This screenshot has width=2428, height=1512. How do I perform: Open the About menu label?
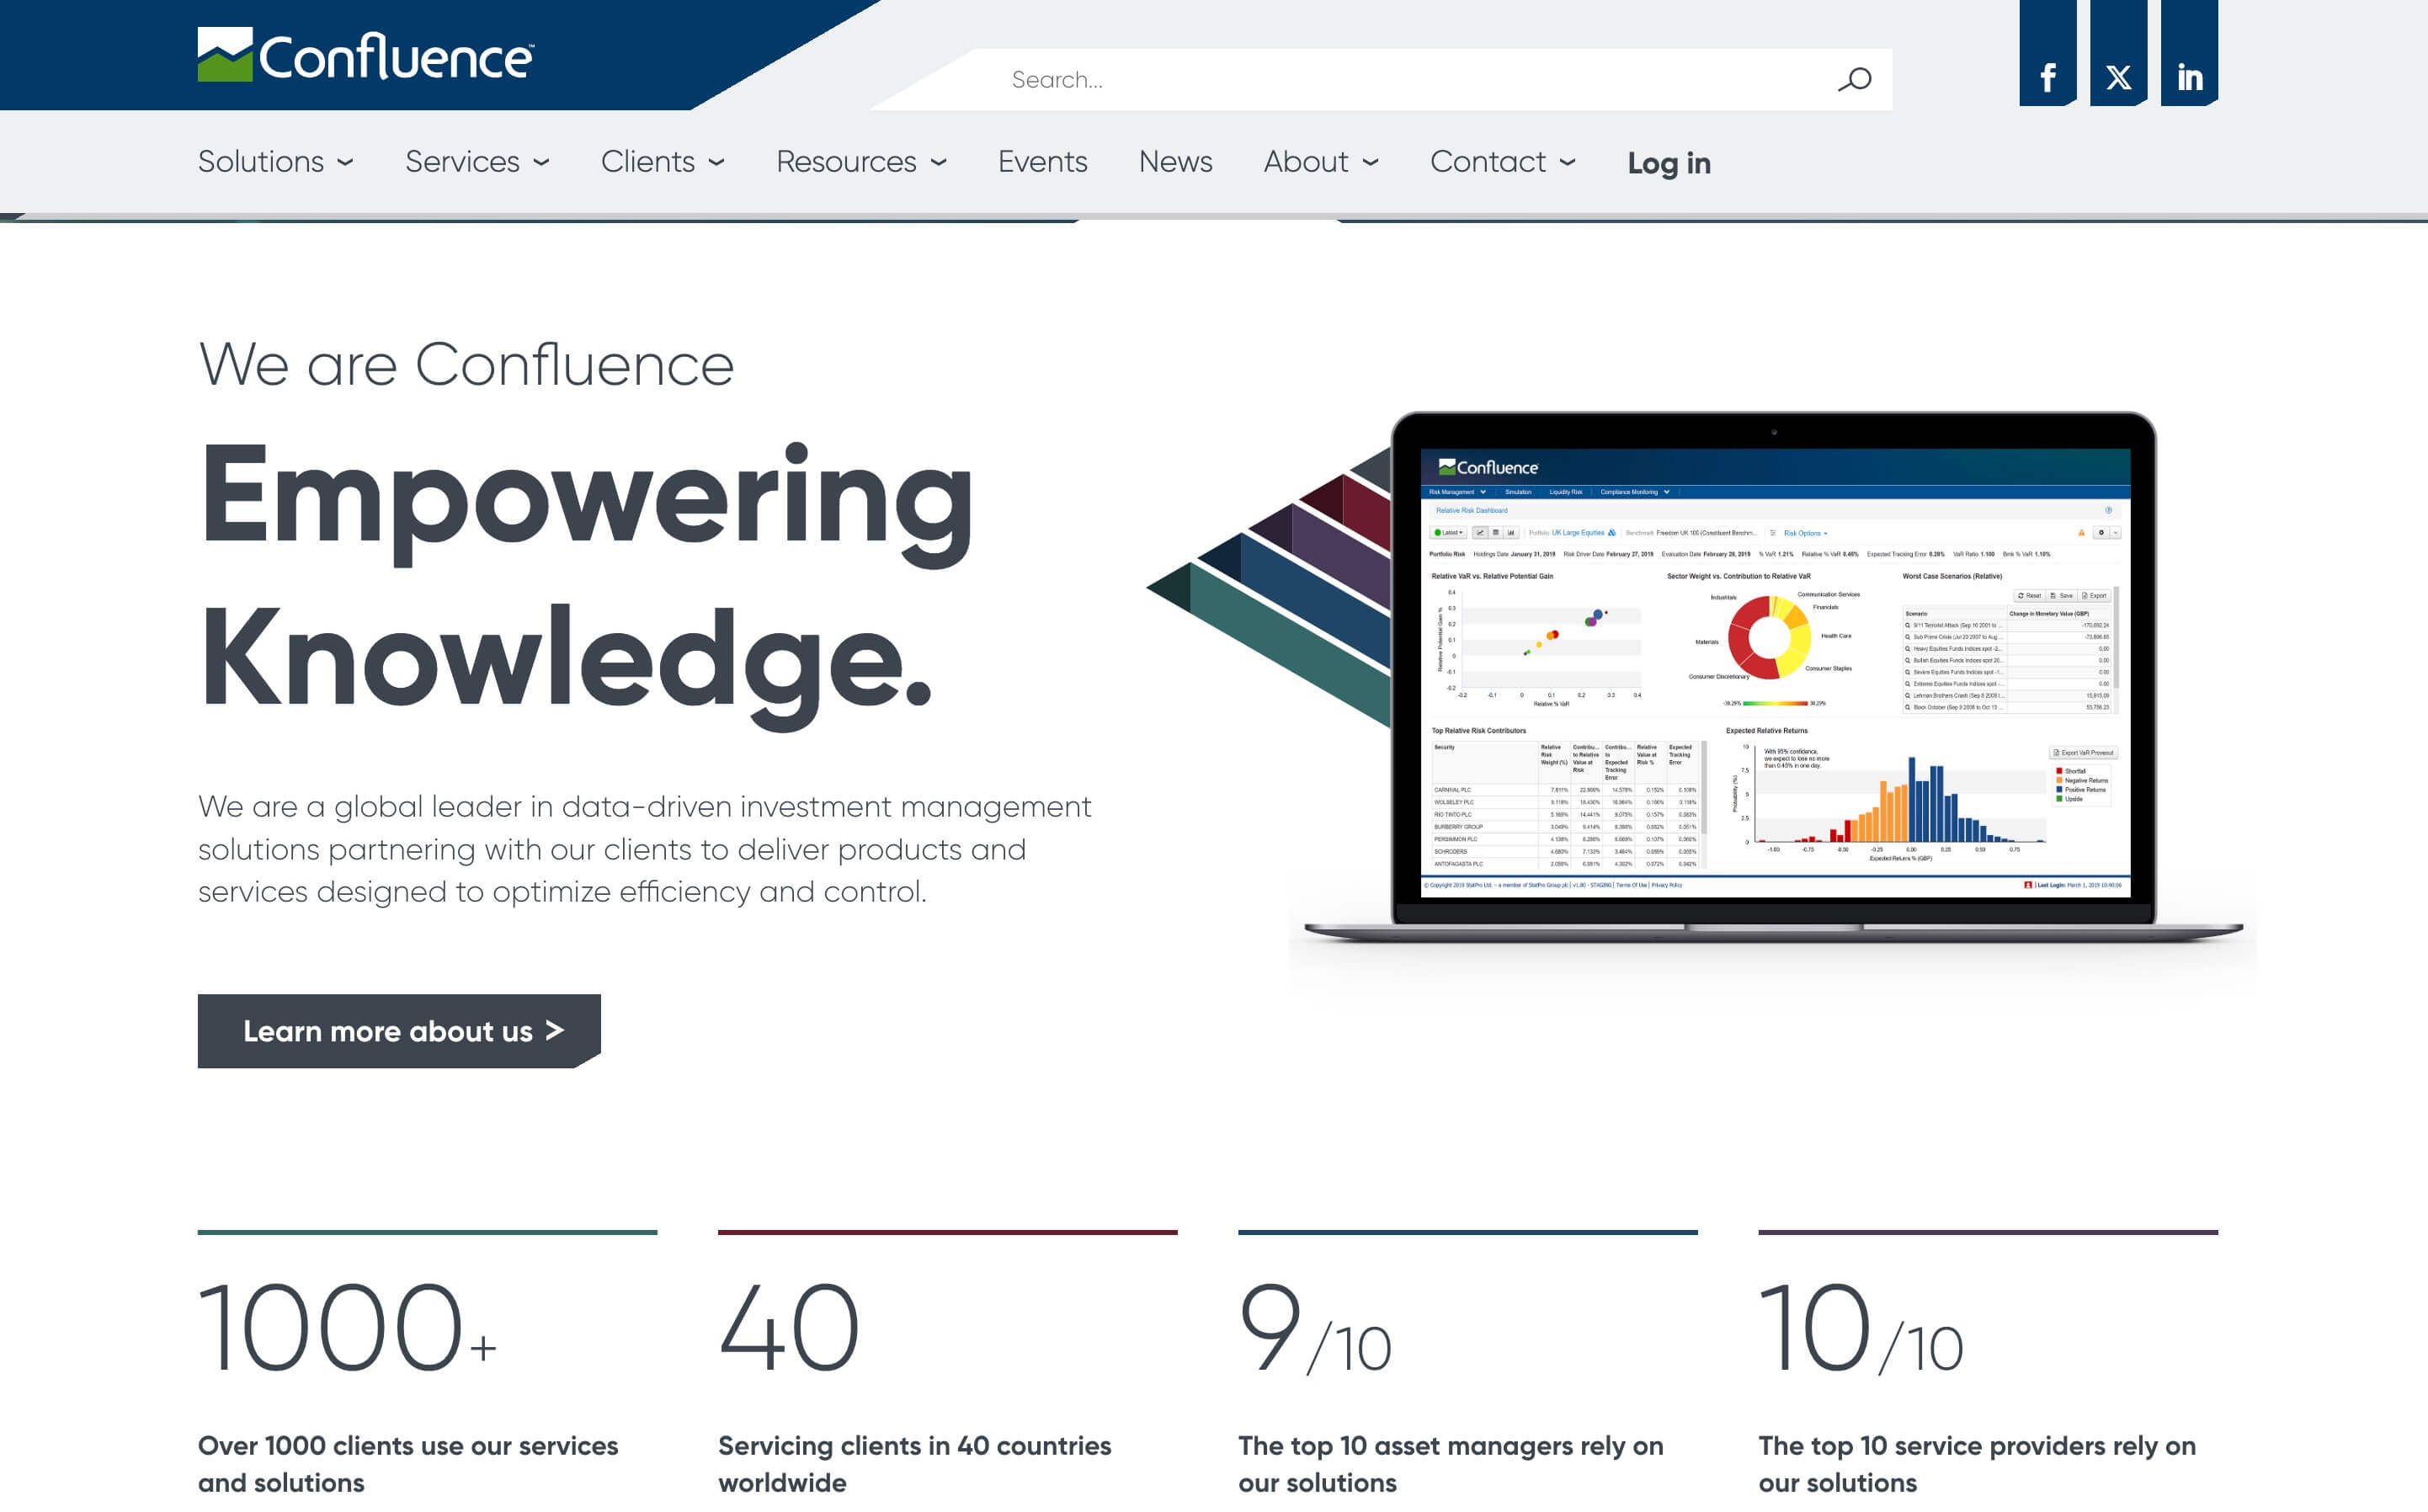pyautogui.click(x=1306, y=161)
